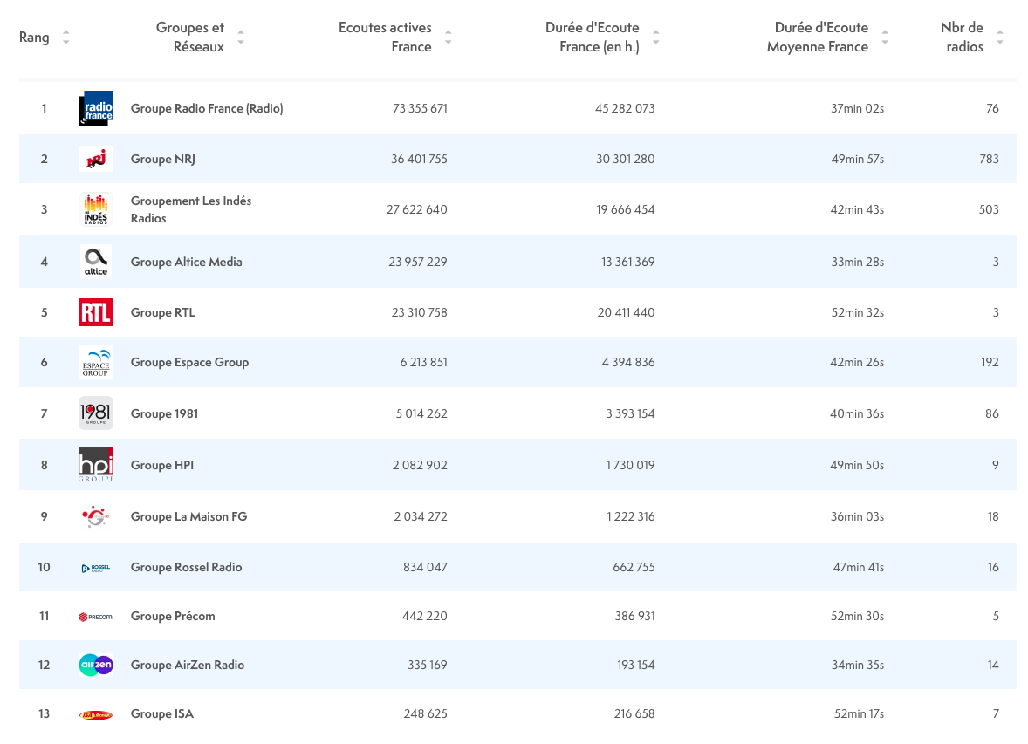Click the Altice logo icon

click(96, 262)
